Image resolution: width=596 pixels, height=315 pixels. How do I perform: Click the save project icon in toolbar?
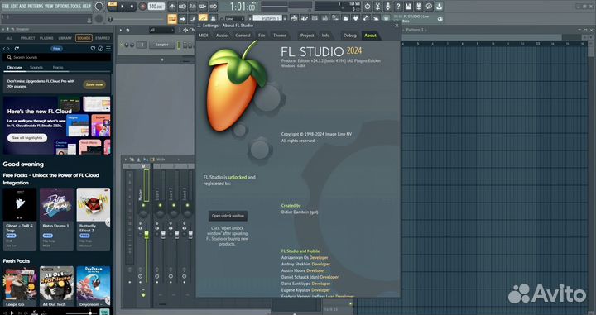tap(408, 7)
